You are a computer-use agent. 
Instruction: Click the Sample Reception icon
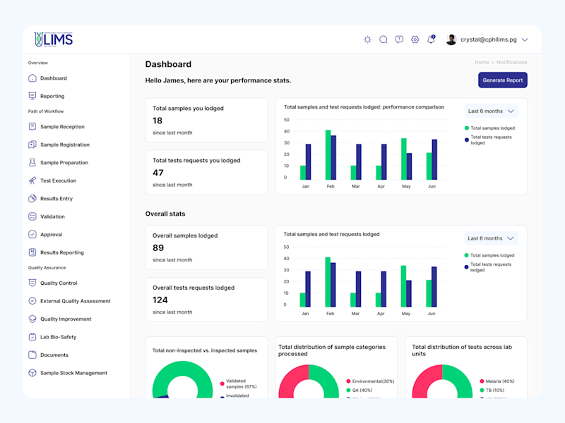point(32,127)
